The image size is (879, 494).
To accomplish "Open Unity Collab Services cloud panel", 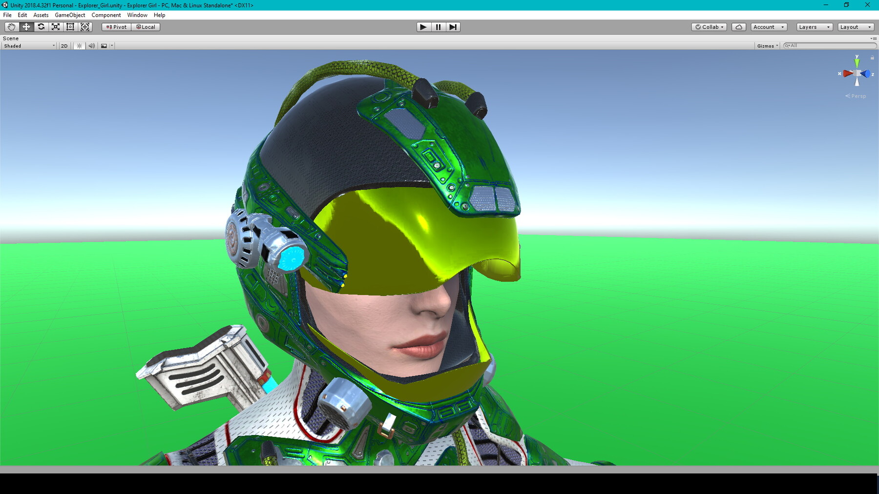I will point(739,27).
